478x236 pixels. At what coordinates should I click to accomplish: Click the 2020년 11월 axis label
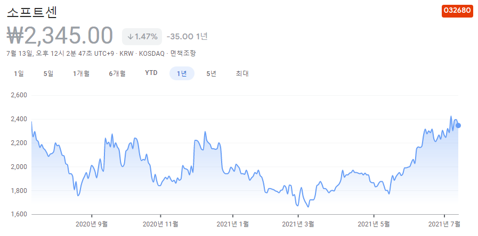click(160, 224)
